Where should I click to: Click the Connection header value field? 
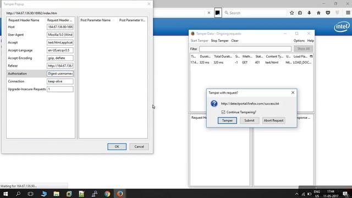(60, 81)
